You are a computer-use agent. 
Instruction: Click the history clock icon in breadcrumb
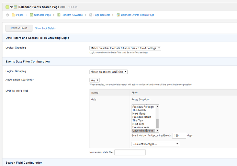tap(7, 15)
